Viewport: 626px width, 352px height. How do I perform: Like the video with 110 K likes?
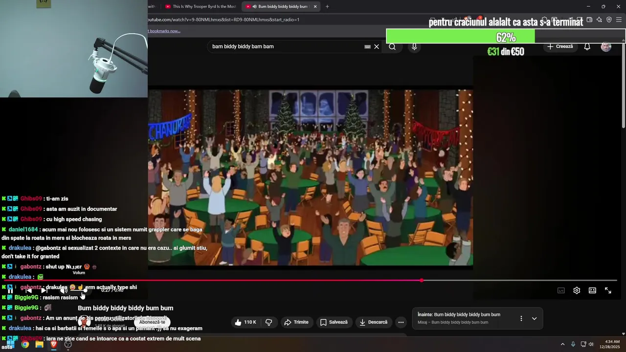246,322
